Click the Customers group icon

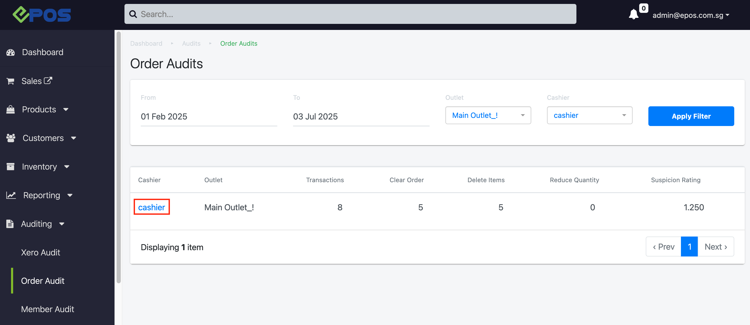[11, 138]
